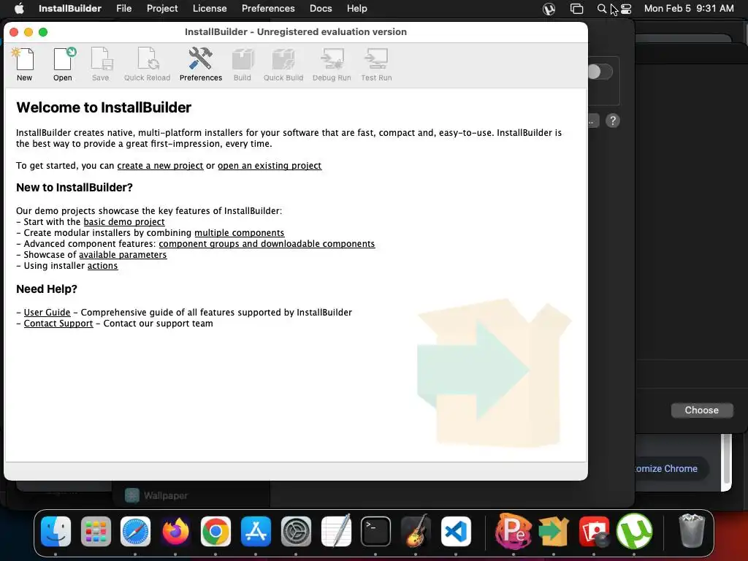
Task: Open the installer 'actions' demo link
Action: (x=102, y=266)
